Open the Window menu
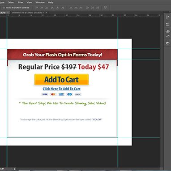The height and width of the screenshot is (171, 171). tap(40, 2)
